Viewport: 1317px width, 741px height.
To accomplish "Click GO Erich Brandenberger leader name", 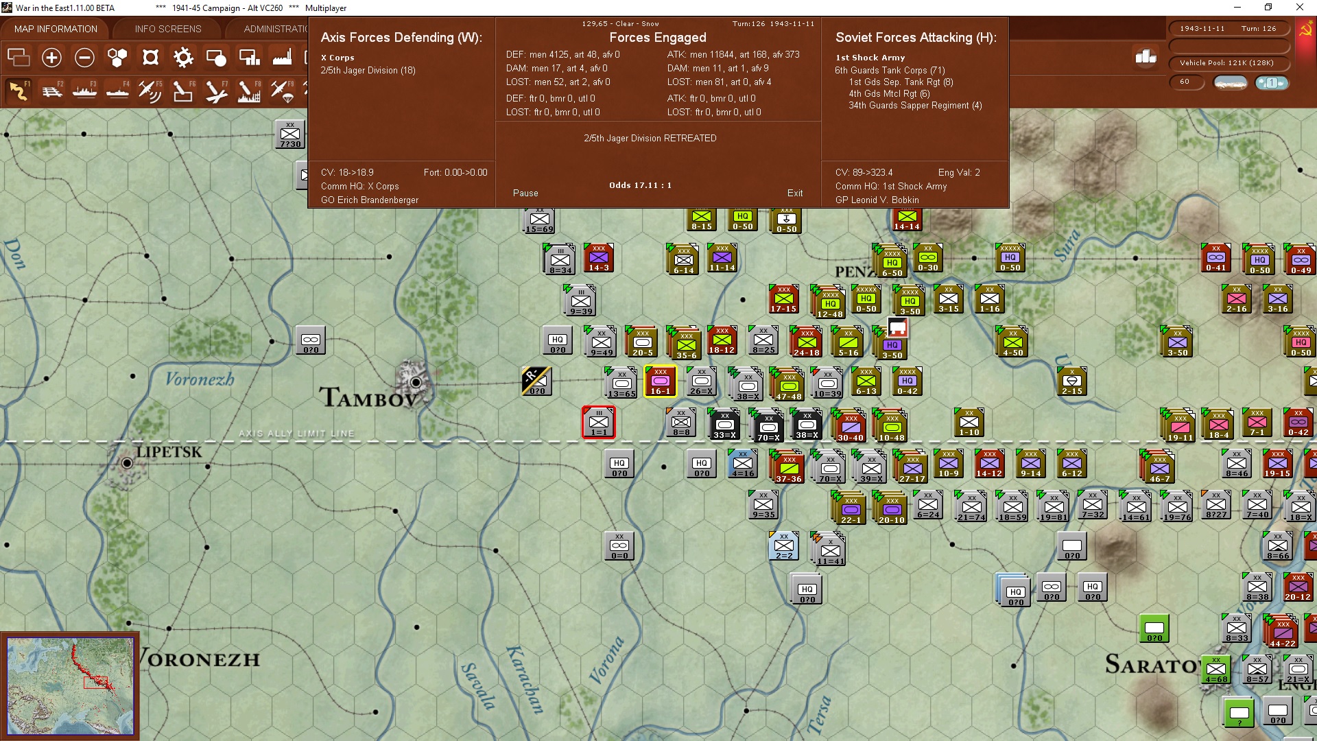I will coord(370,200).
